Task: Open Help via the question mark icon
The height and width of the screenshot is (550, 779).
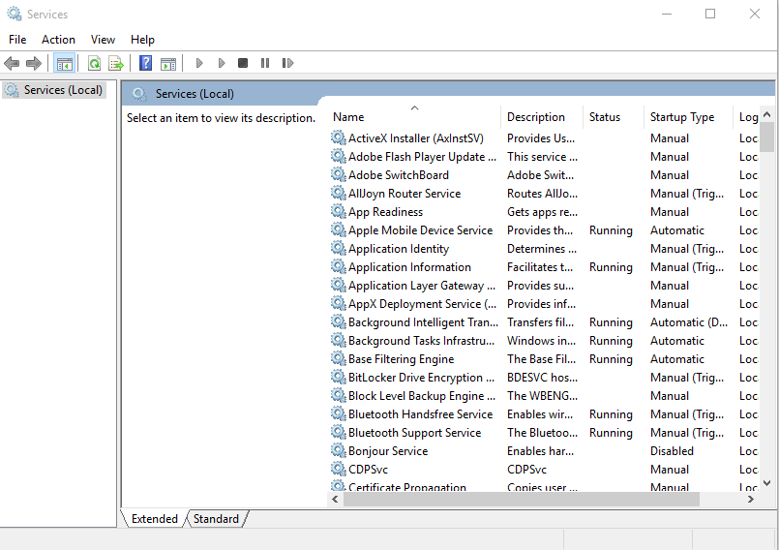Action: pyautogui.click(x=145, y=63)
